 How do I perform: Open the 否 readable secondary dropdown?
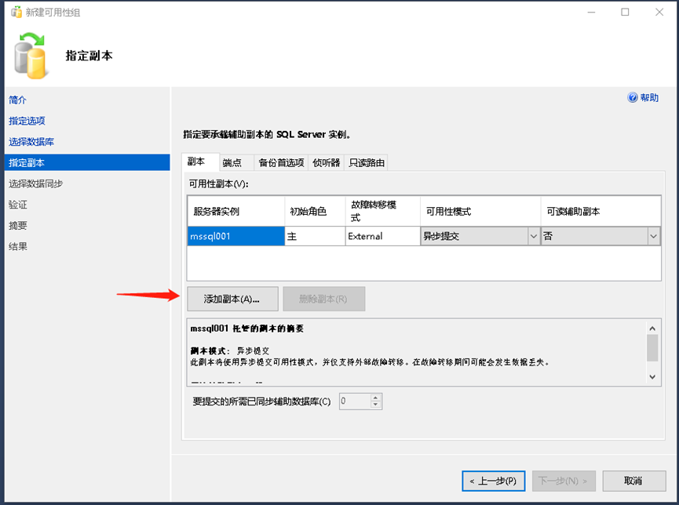(601, 236)
